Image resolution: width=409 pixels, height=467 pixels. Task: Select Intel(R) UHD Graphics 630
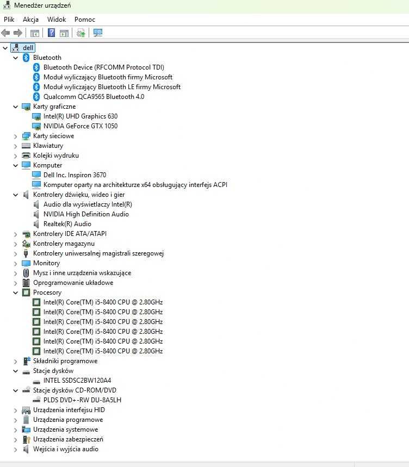click(80, 116)
